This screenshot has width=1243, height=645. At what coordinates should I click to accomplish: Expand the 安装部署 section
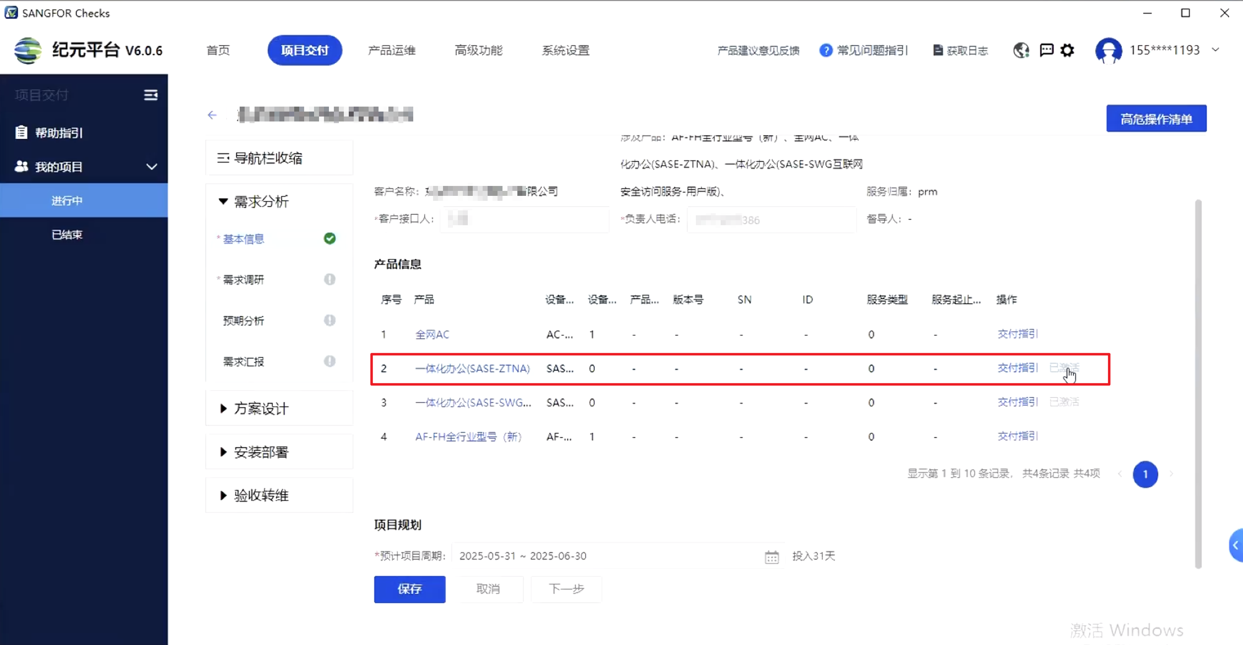261,452
